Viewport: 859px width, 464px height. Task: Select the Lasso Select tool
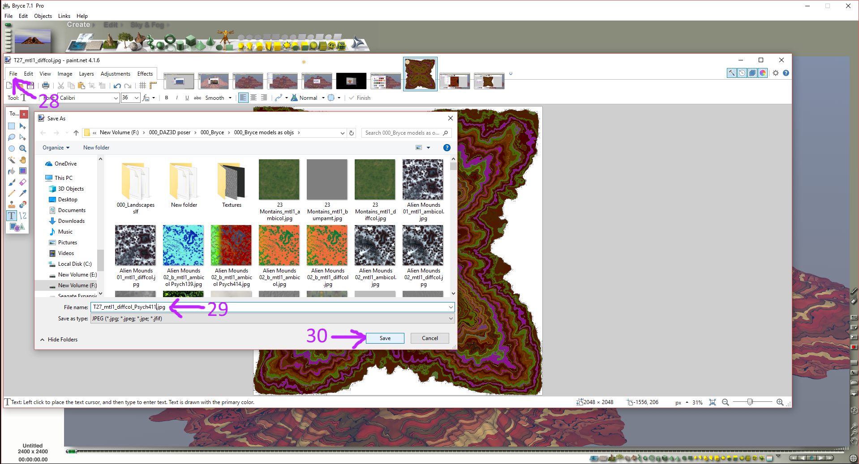pyautogui.click(x=12, y=137)
